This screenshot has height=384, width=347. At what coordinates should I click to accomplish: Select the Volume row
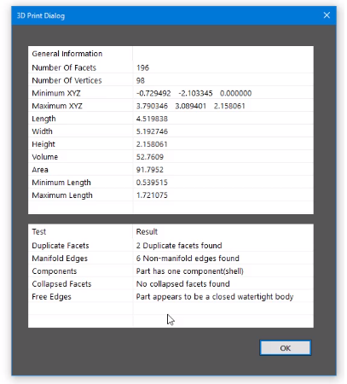[171, 157]
